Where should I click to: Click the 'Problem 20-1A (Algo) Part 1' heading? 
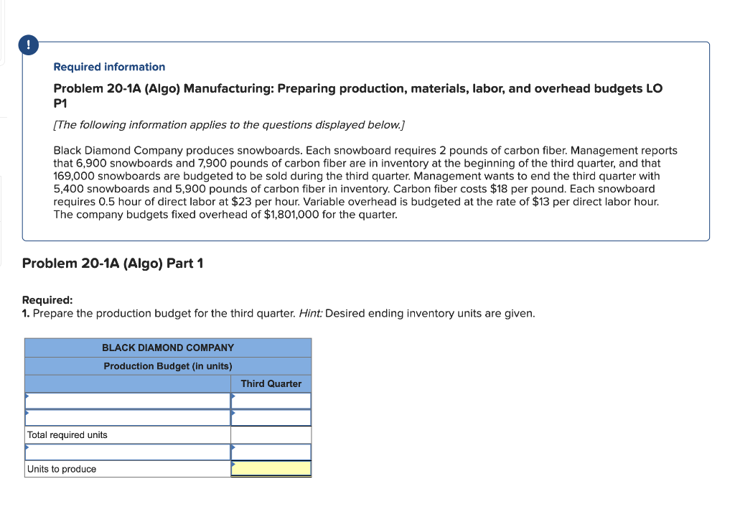tap(113, 263)
